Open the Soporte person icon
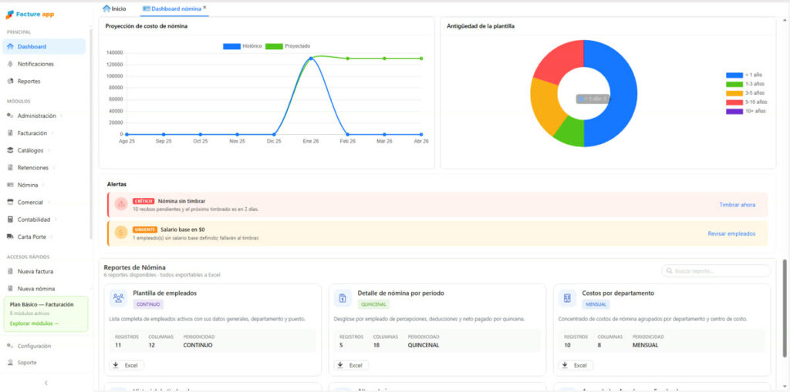790x392 pixels. [x=10, y=362]
